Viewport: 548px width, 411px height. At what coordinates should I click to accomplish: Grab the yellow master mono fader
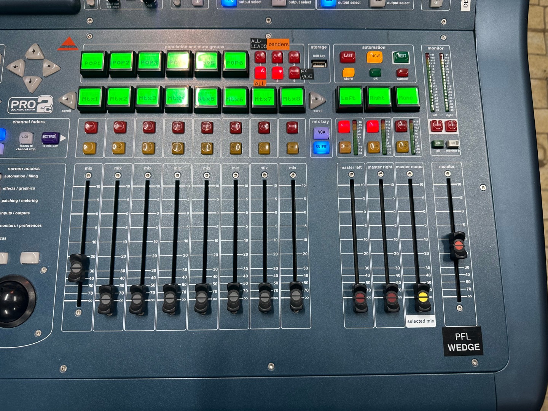(423, 297)
